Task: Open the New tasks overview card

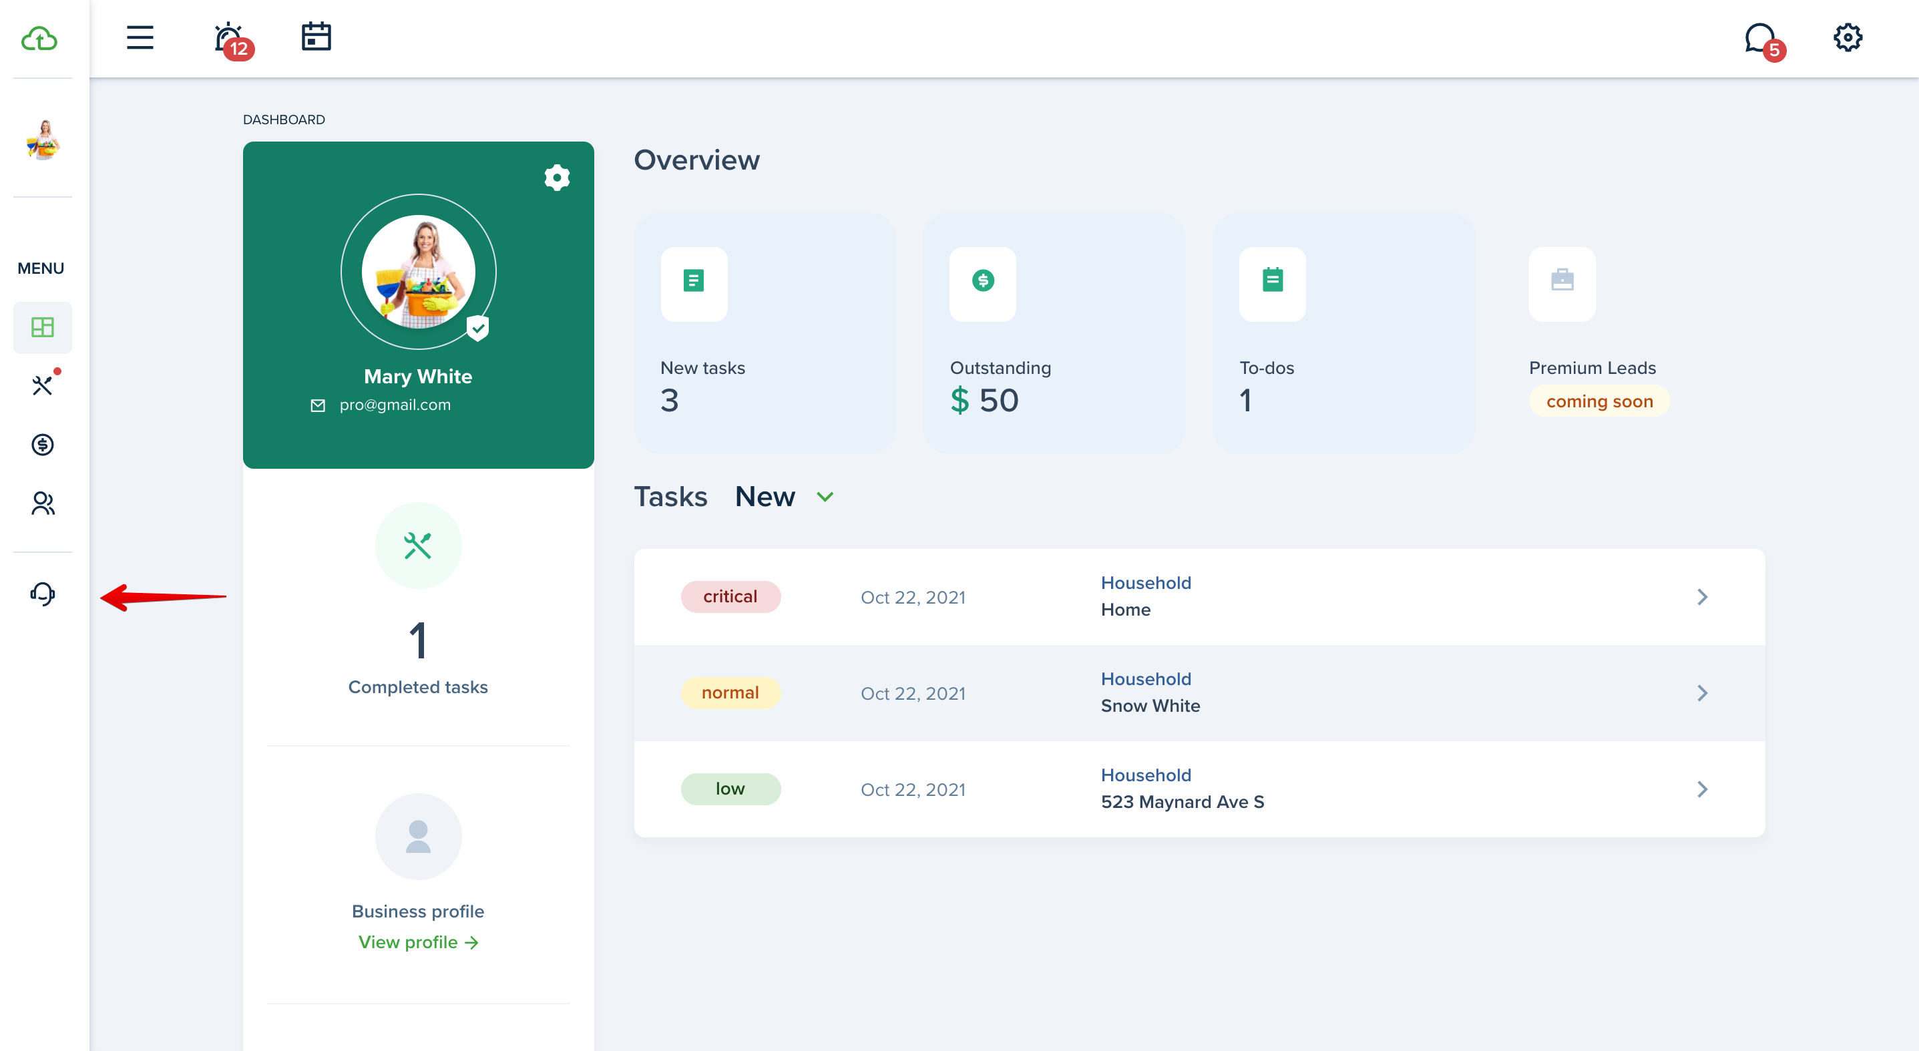Action: [765, 333]
